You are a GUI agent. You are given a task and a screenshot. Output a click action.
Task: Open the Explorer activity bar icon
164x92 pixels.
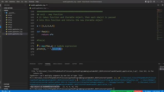[1, 5]
